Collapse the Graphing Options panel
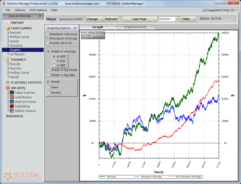 (75, 28)
